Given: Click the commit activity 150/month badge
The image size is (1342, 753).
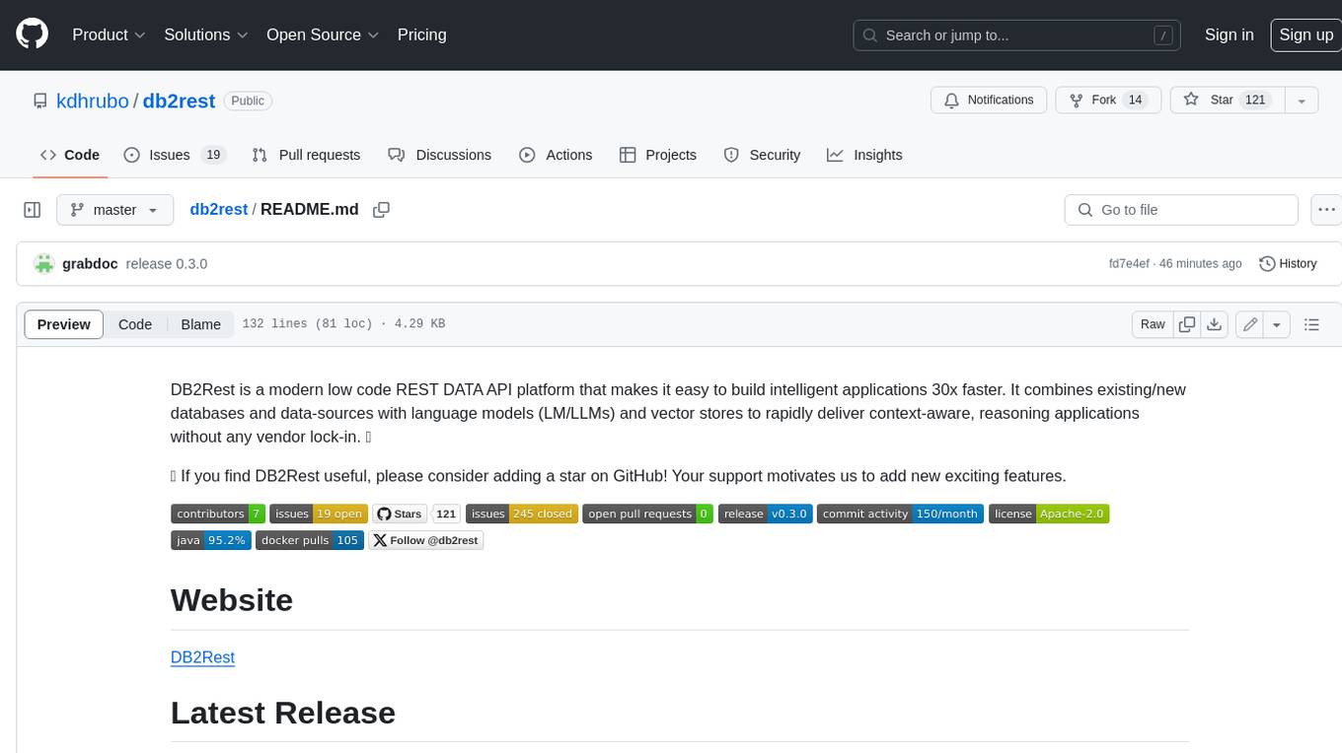Looking at the screenshot, I should 900,513.
